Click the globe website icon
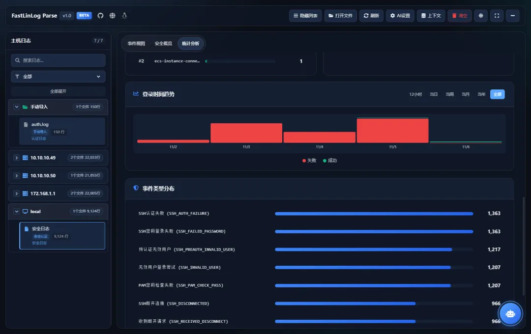This screenshot has width=531, height=334. pos(113,16)
